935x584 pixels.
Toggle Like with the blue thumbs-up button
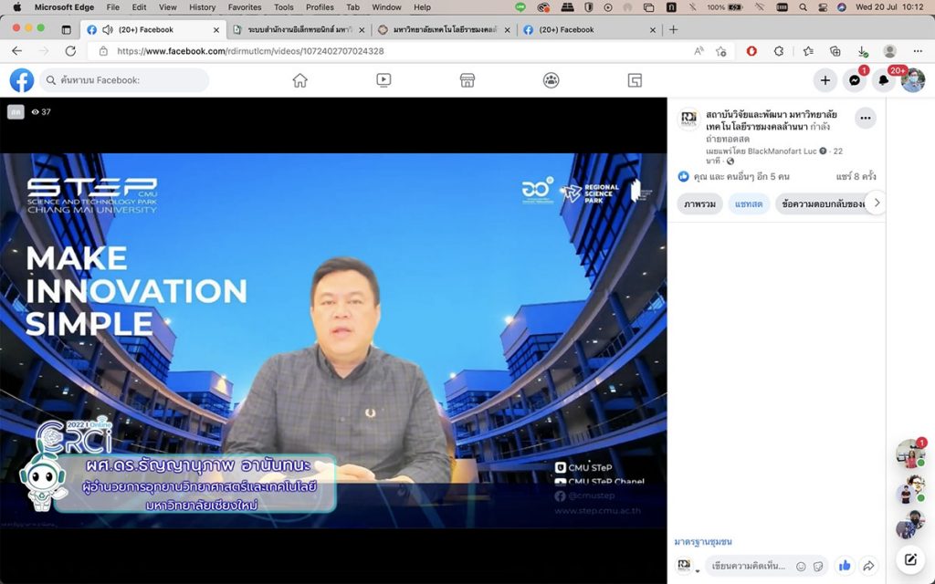(x=845, y=566)
